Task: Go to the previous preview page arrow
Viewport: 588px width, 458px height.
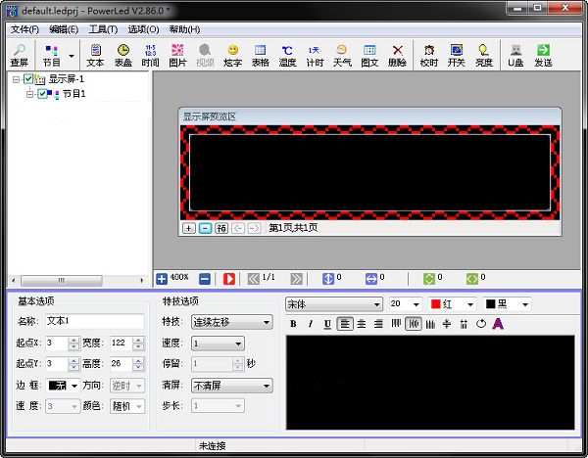Action: pyautogui.click(x=238, y=228)
